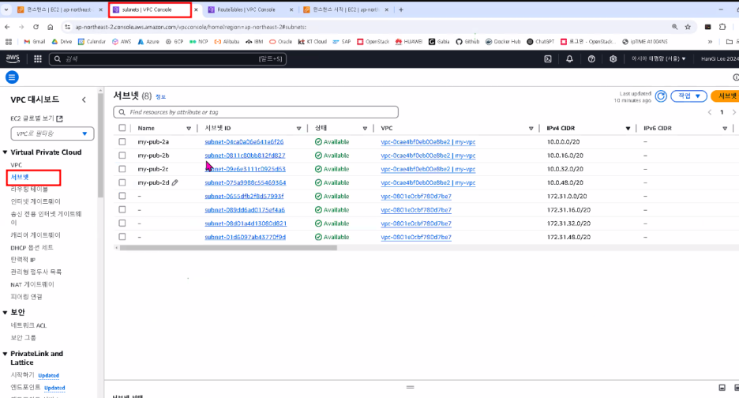Screen dimensions: 739x398
Task: Sort by the Name column arrow
Action: [189, 128]
